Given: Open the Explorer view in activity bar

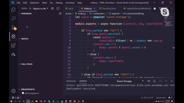Looking at the screenshot, I should (13, 9).
